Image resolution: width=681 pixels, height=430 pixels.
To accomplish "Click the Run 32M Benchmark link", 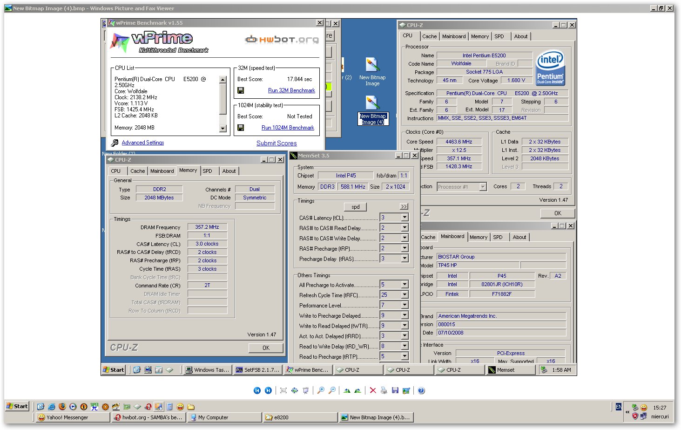I will [x=291, y=90].
